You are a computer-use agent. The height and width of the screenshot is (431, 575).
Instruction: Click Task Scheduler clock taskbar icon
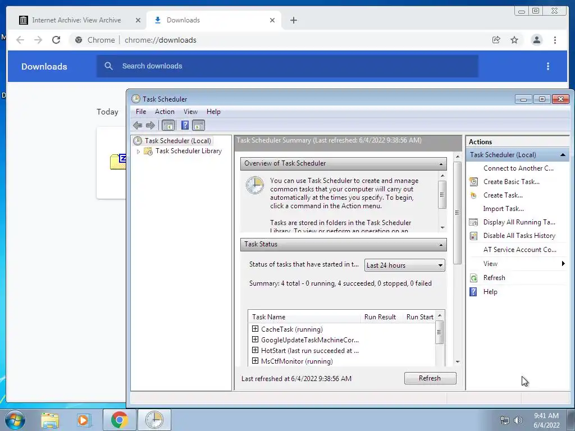pos(154,420)
